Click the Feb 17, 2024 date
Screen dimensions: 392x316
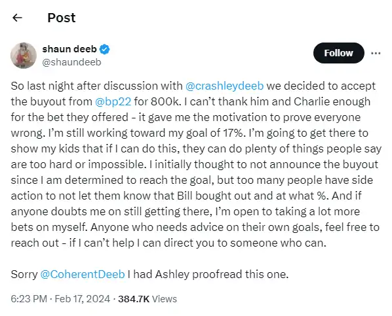[x=82, y=299]
